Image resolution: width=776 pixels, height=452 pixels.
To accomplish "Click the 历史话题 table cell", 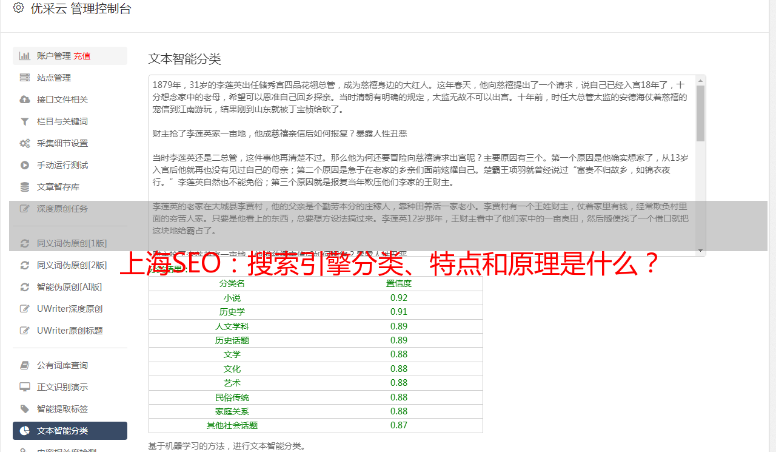I will (x=232, y=340).
